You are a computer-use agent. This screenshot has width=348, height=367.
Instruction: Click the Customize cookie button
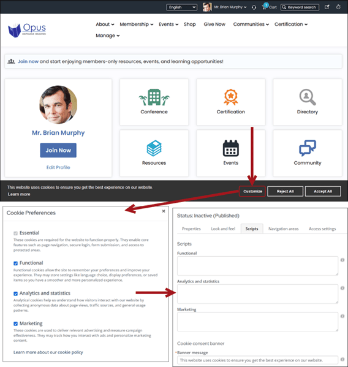(x=252, y=191)
